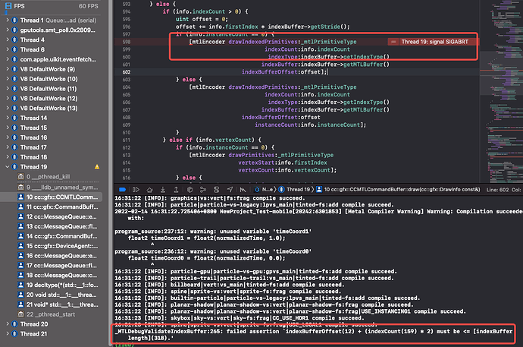Toggle breakpoints activation in debug bar
This screenshot has width=523, height=347.
(x=122, y=190)
